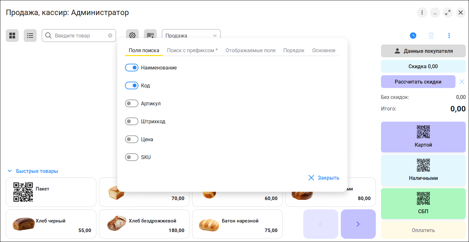Screen dimensions: 469x242
Task: Click the add barcode icon
Action: pyautogui.click(x=150, y=36)
